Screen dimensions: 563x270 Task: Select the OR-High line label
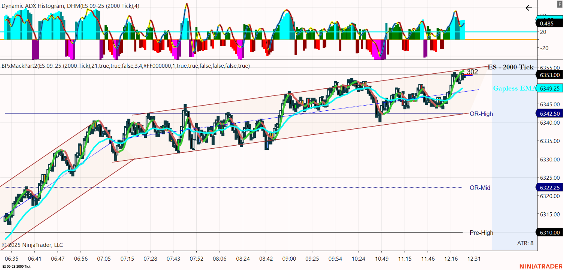coord(481,114)
